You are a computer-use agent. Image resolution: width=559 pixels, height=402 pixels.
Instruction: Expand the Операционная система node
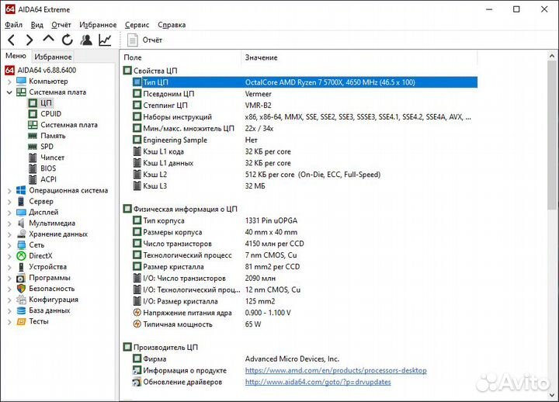pos(9,191)
